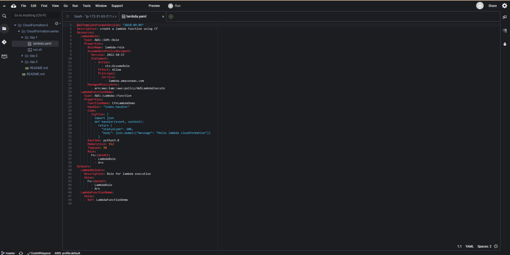510x255 pixels.
Task: Click the git sync icon in status bar
Action: click(x=21, y=253)
